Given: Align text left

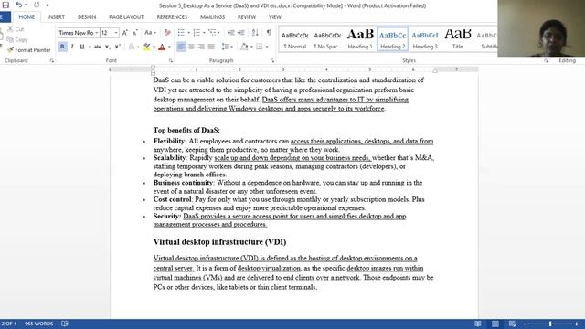Looking at the screenshot, I should click(x=181, y=47).
